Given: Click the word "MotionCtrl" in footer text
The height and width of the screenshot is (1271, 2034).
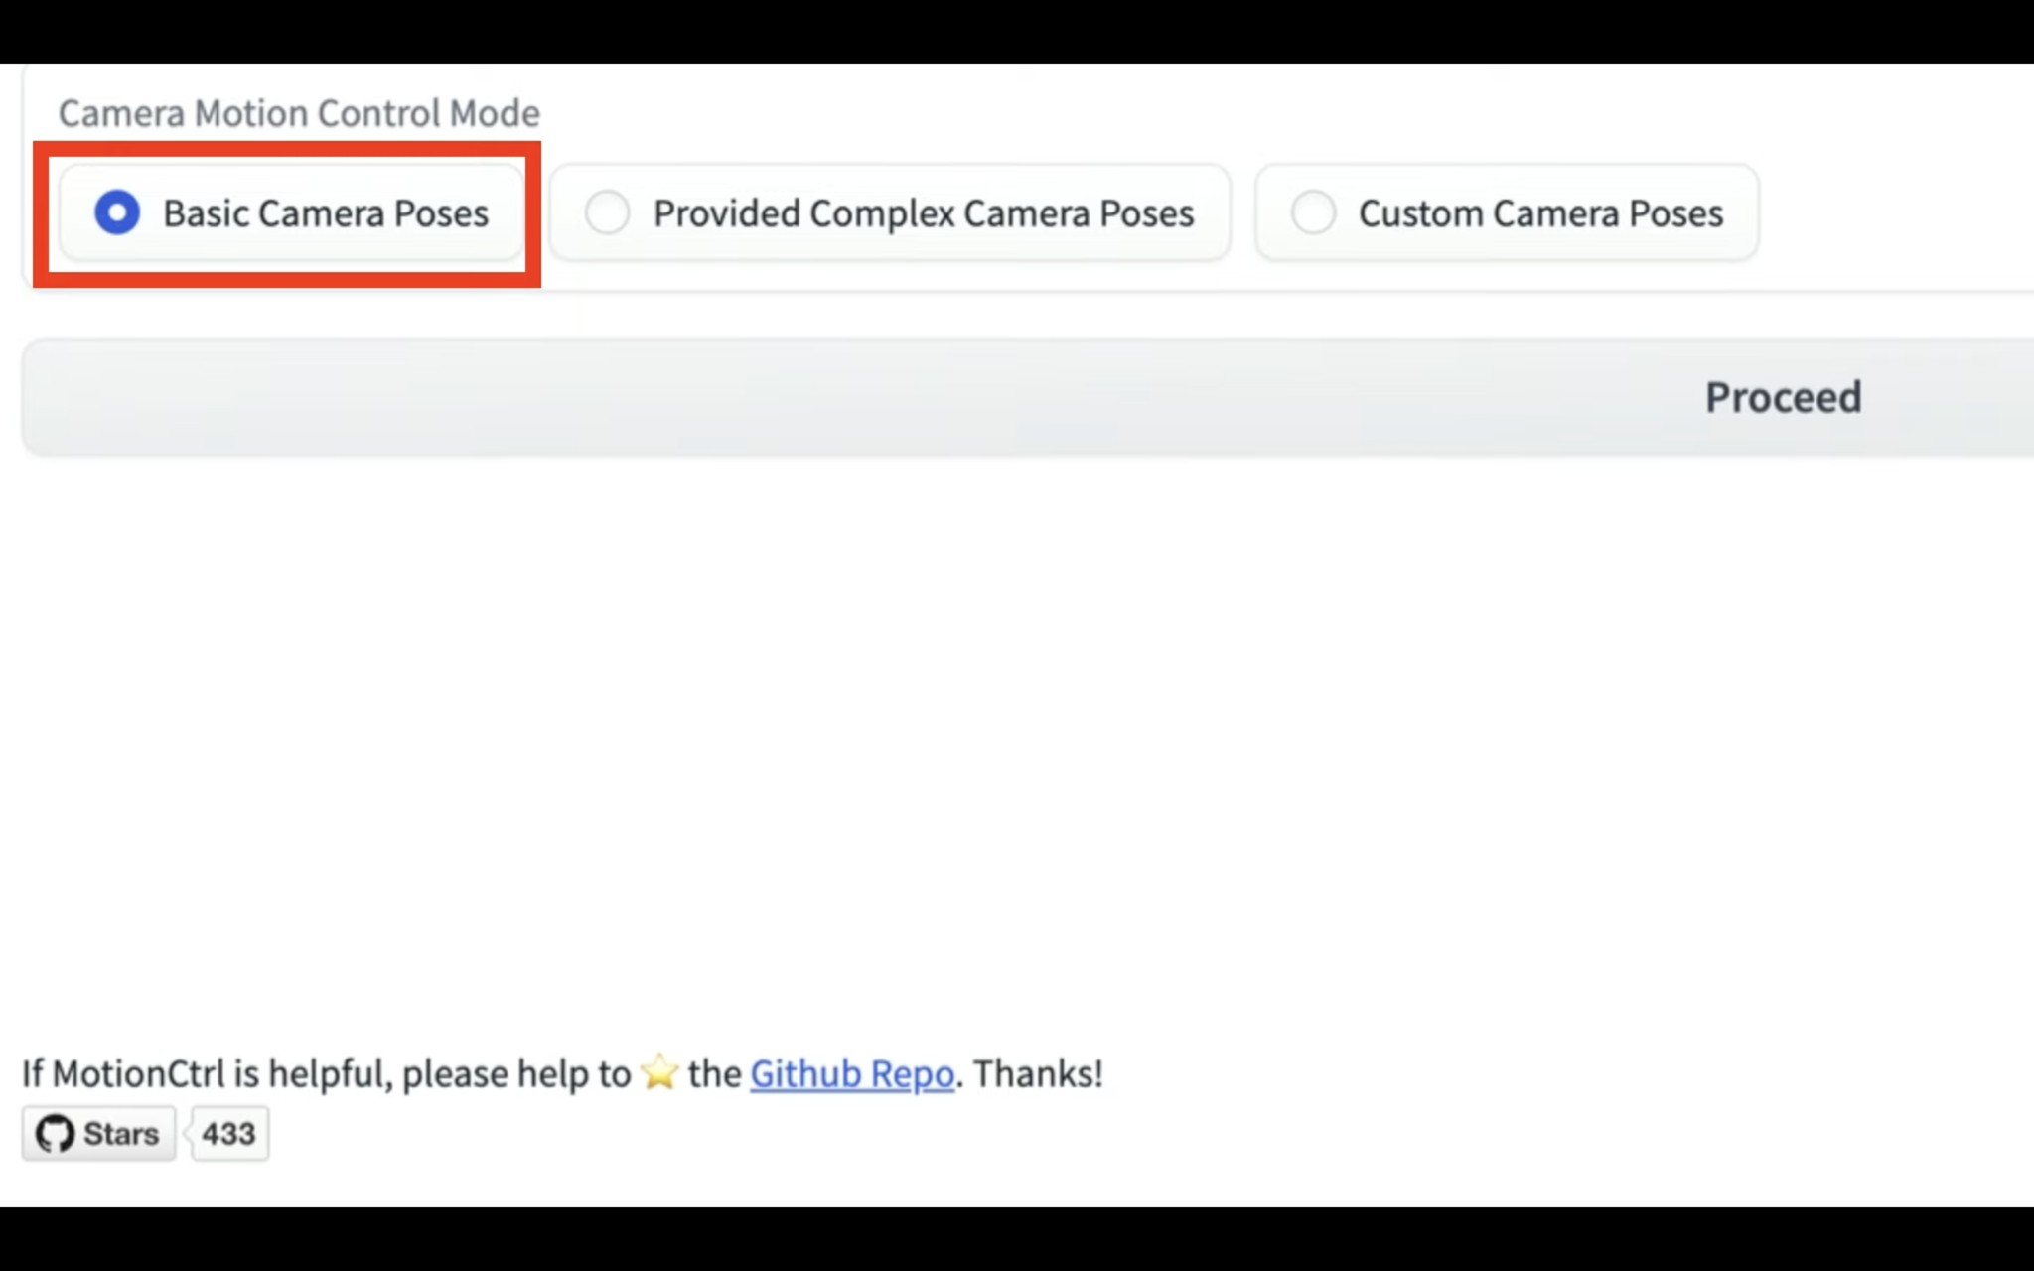Looking at the screenshot, I should (139, 1074).
